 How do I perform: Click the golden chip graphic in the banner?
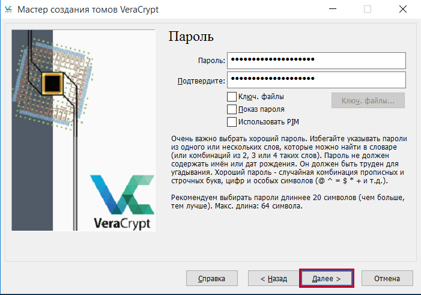53,81
